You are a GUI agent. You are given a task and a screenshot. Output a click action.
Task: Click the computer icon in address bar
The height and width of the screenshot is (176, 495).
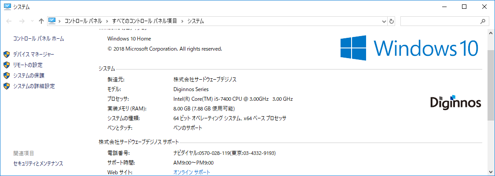[52, 21]
